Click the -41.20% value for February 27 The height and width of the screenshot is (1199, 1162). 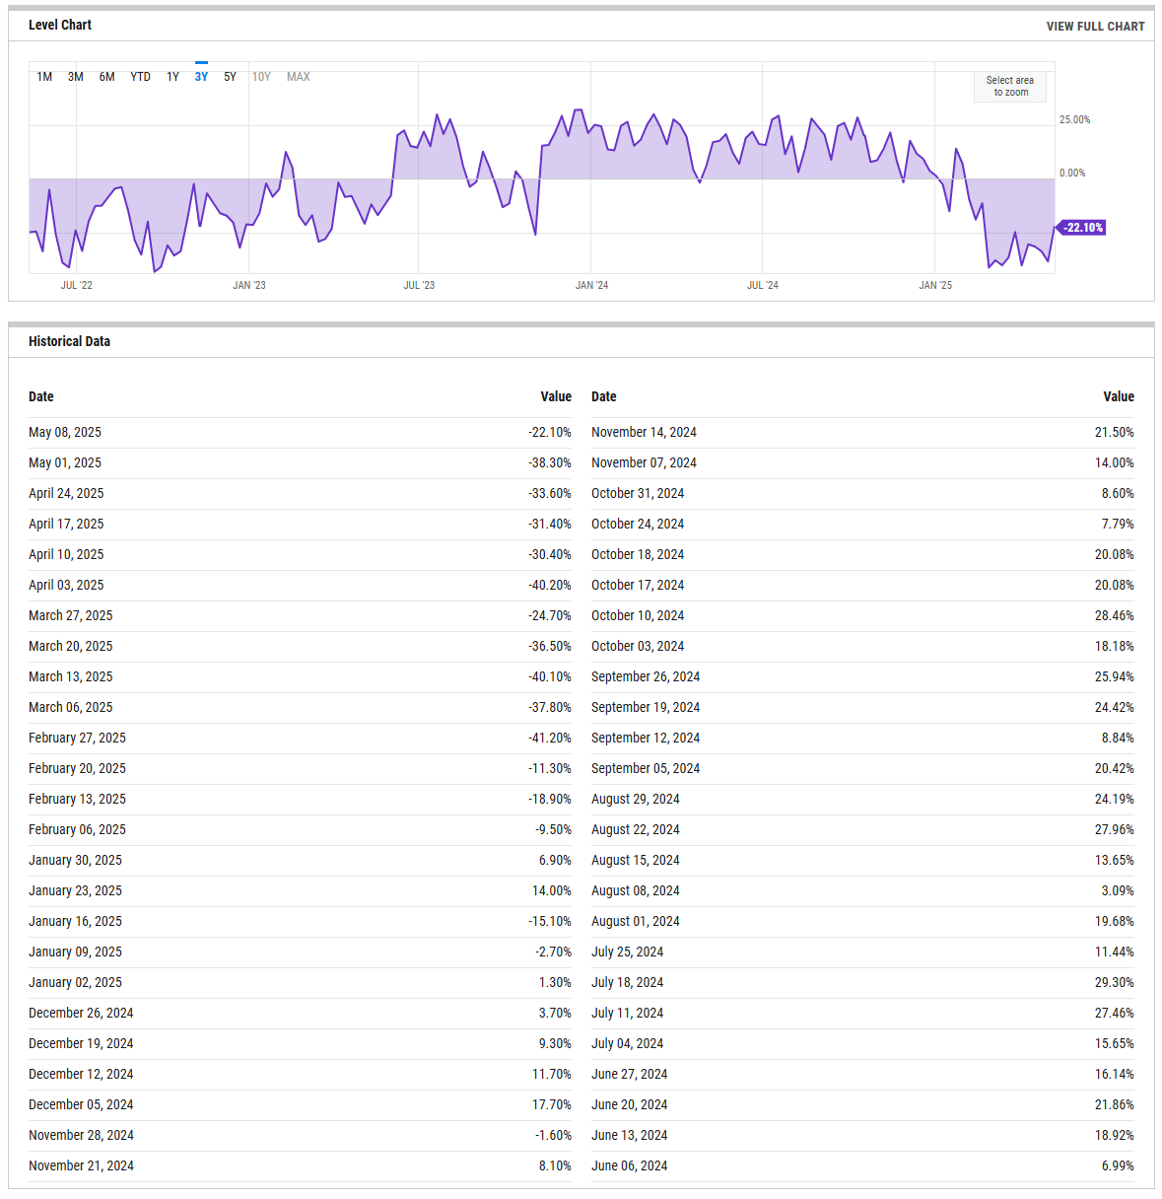click(x=549, y=738)
